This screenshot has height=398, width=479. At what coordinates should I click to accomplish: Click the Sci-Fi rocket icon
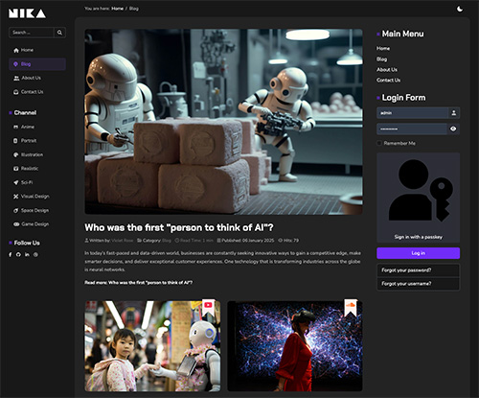pyautogui.click(x=15, y=182)
